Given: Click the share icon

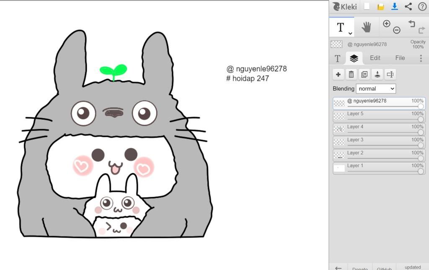Looking at the screenshot, I should pyautogui.click(x=408, y=6).
